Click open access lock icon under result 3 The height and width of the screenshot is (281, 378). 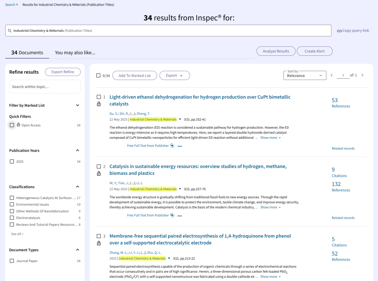coord(99,243)
